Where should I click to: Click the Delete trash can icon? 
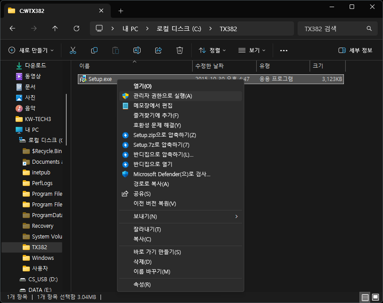tap(180, 50)
